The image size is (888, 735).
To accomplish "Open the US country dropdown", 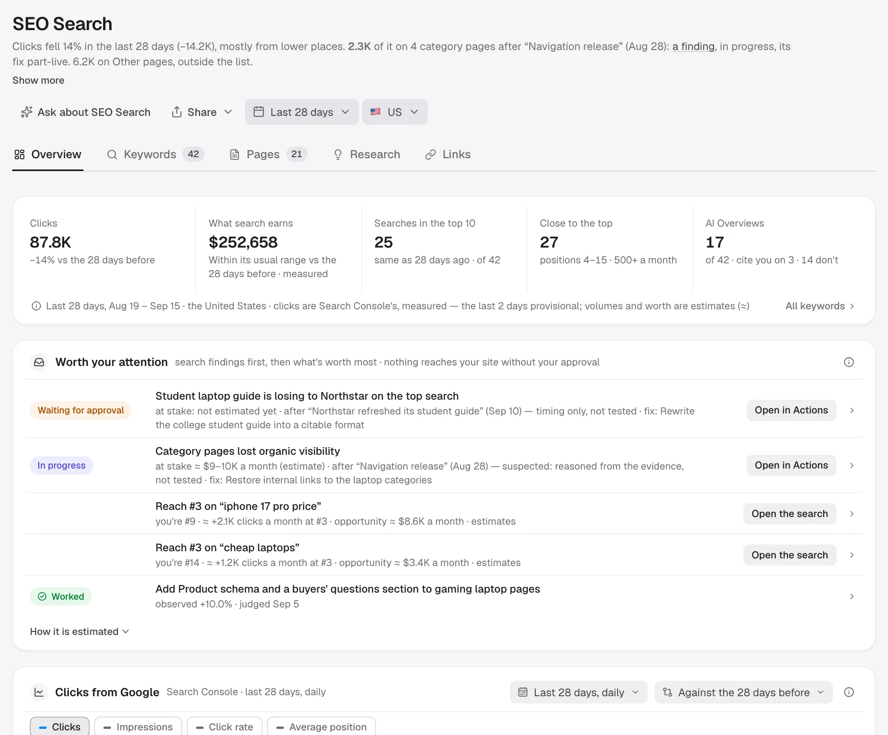I will [394, 112].
